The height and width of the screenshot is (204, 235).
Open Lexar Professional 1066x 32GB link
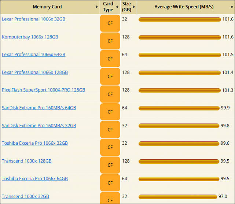point(34,19)
